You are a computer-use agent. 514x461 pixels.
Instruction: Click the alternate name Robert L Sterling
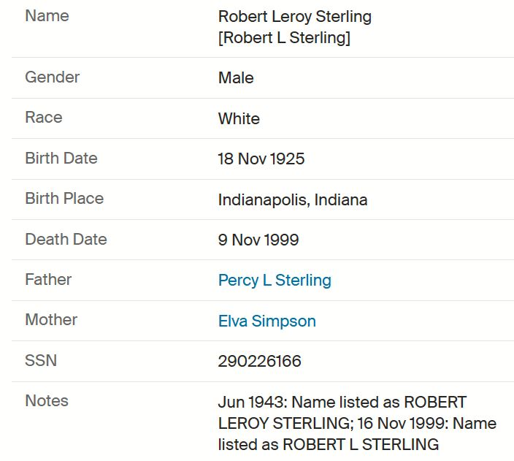pyautogui.click(x=284, y=37)
